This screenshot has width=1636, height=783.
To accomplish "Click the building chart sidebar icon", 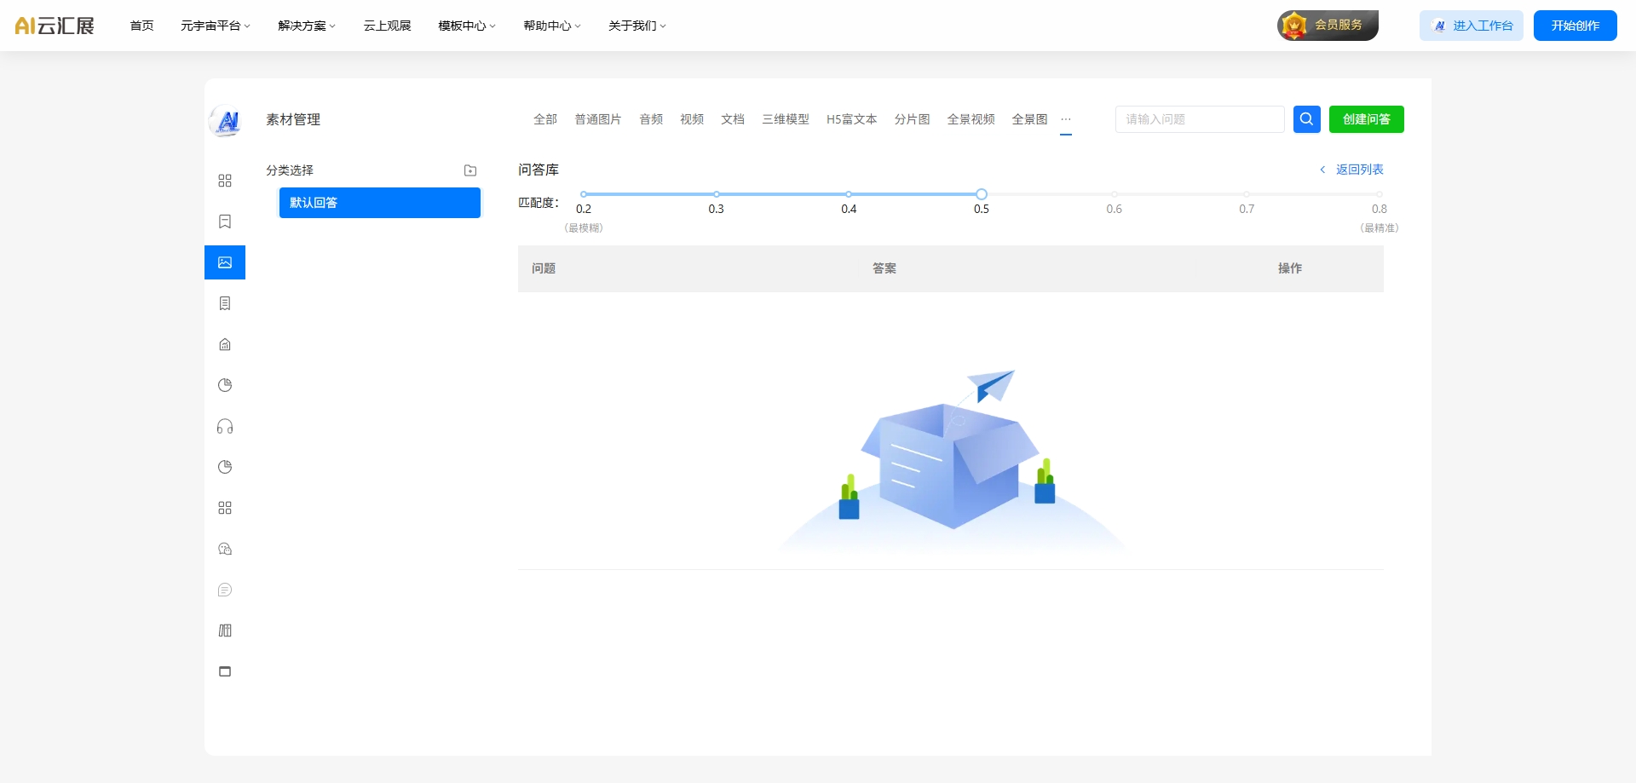I will click(x=225, y=344).
